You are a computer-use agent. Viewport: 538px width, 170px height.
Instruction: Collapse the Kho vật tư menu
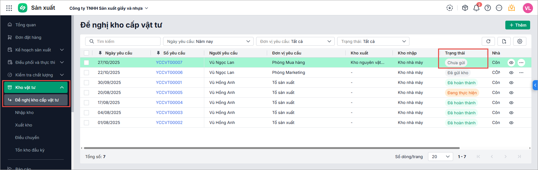tap(36, 87)
